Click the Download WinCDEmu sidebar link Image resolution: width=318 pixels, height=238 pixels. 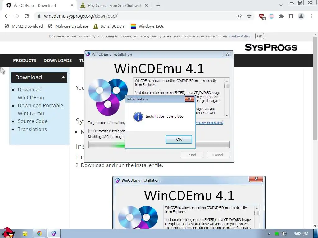31,94
